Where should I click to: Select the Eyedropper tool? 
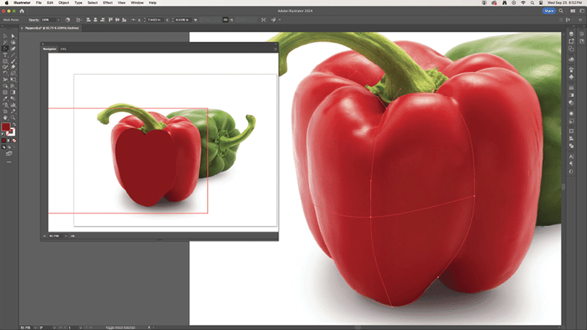click(x=5, y=99)
